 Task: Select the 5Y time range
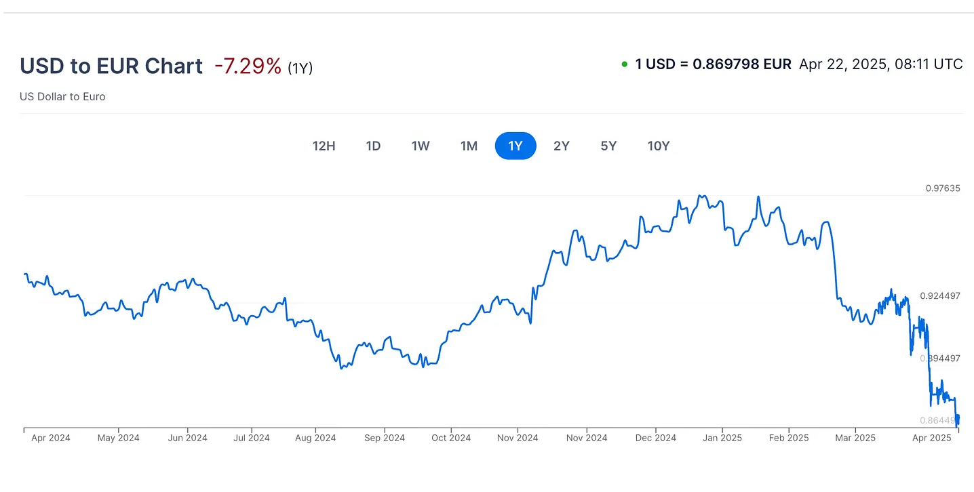click(x=608, y=146)
